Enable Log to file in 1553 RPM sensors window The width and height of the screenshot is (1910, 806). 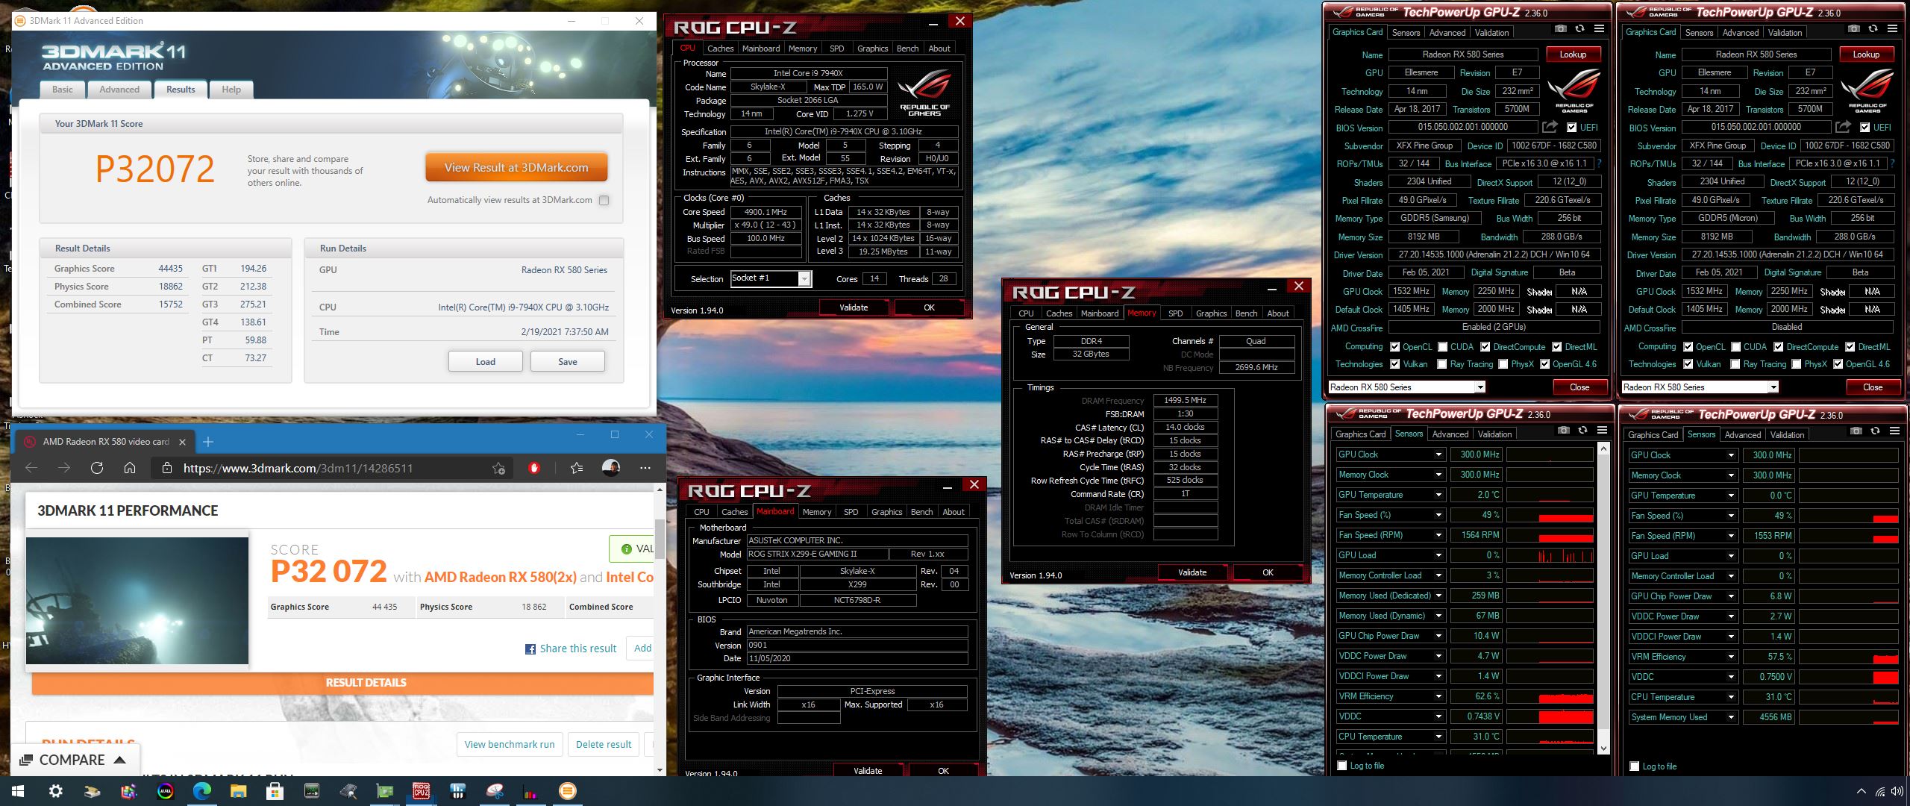1635,766
